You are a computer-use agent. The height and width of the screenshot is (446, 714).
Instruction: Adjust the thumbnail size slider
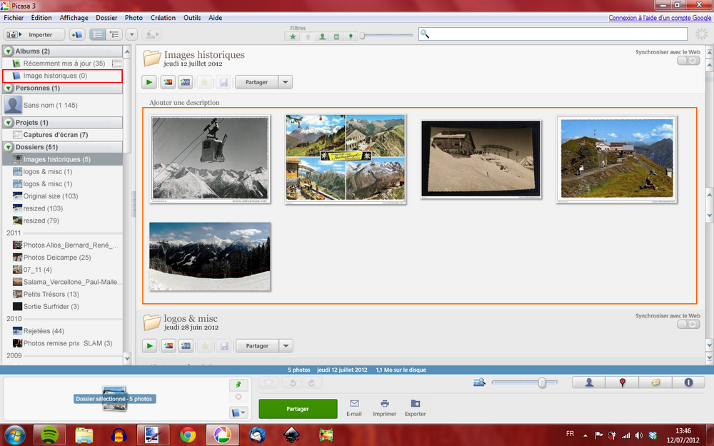pos(542,382)
